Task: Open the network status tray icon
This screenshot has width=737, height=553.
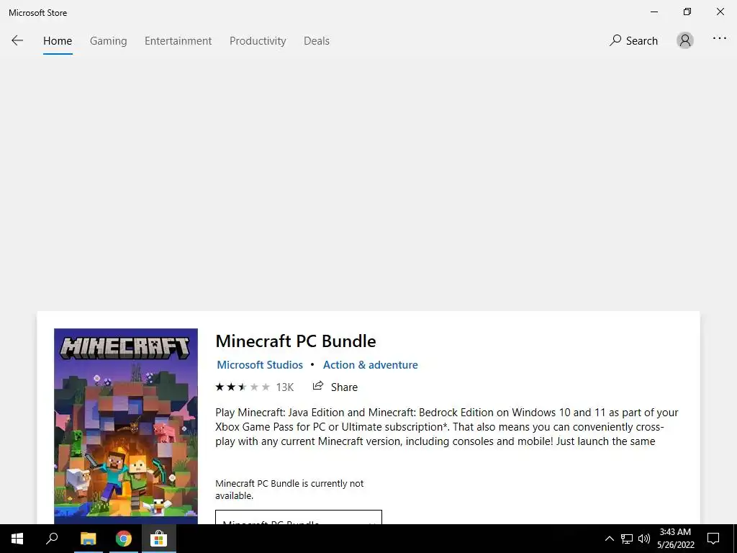Action: [627, 539]
